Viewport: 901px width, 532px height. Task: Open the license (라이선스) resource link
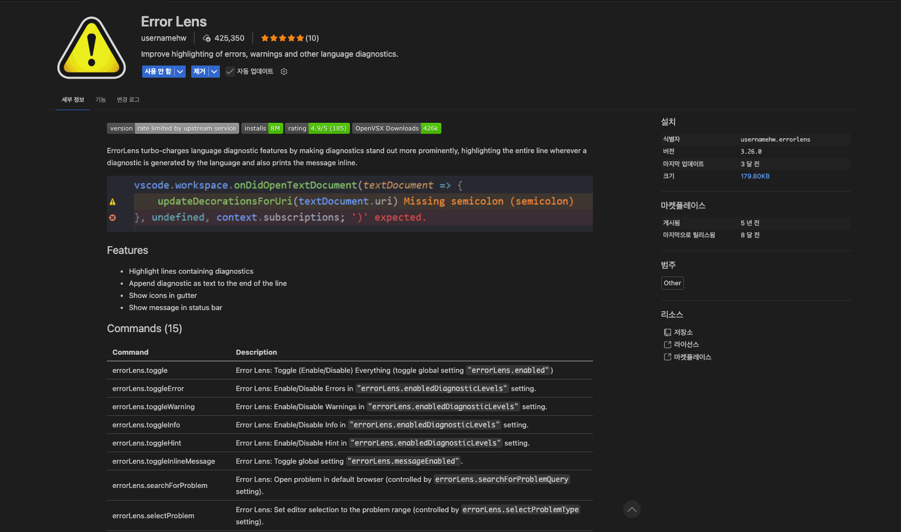pyautogui.click(x=686, y=344)
